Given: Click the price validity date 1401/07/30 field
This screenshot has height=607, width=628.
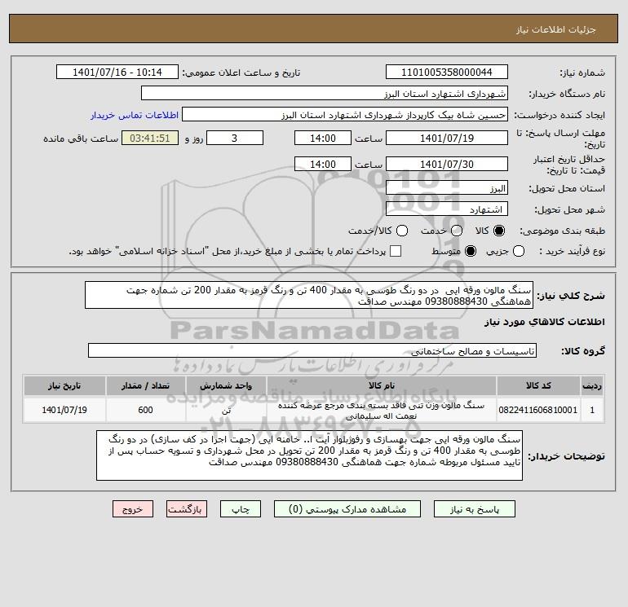Looking at the screenshot, I should [447, 164].
